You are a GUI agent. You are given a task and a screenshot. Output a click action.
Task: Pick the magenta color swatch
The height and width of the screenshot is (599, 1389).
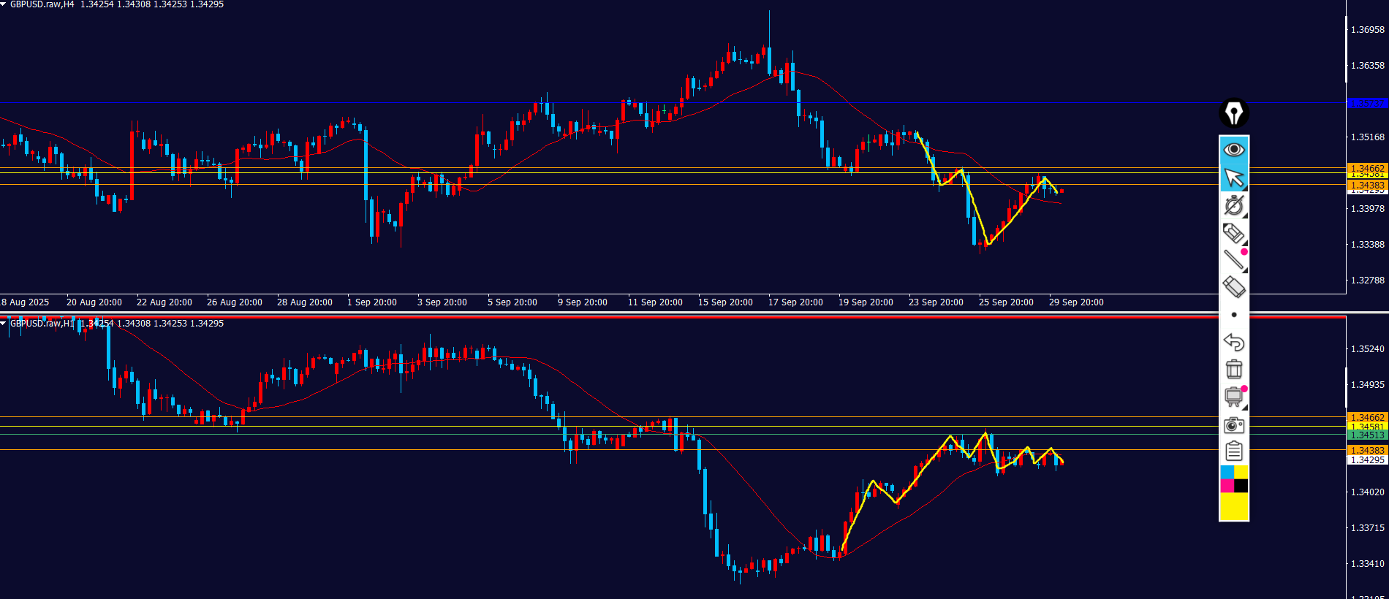(1227, 486)
